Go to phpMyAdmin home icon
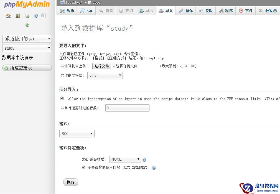 8,16
